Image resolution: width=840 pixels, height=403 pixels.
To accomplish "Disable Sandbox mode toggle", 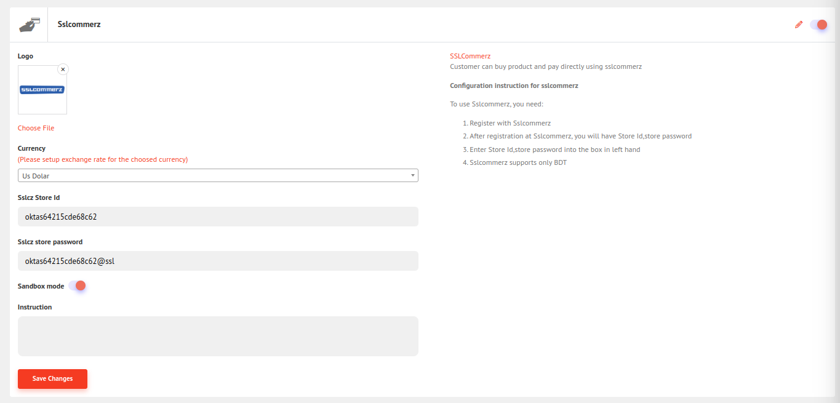I will (x=77, y=285).
